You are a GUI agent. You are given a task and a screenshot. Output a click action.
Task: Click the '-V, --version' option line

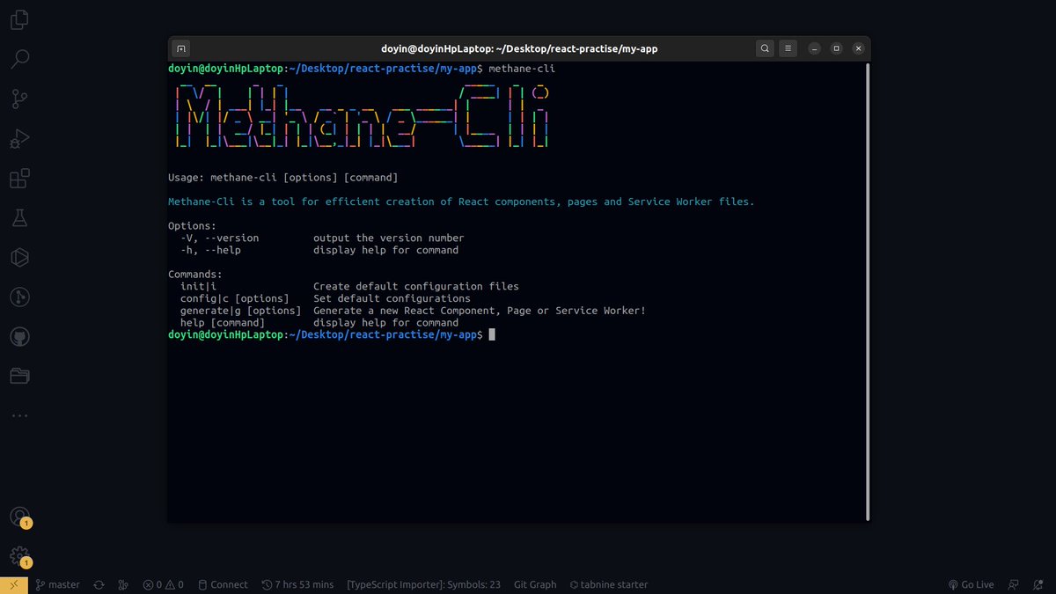click(x=322, y=238)
